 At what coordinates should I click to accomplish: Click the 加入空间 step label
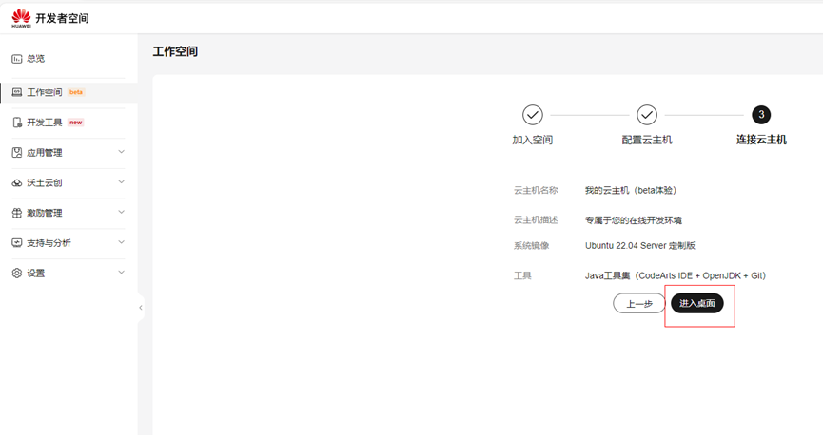[x=532, y=140]
